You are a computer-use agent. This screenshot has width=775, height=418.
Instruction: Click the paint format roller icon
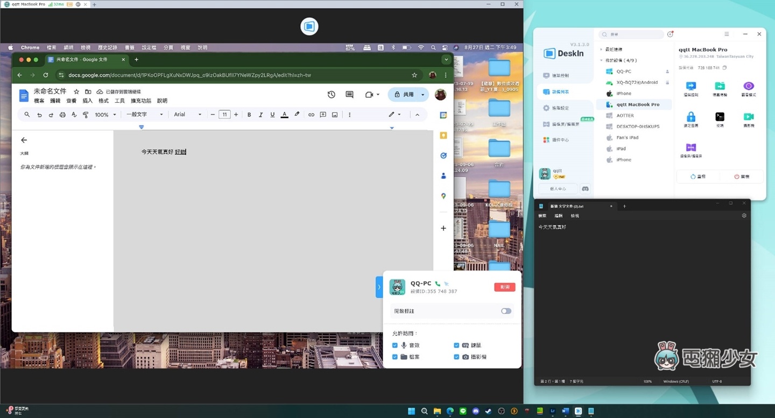(86, 115)
